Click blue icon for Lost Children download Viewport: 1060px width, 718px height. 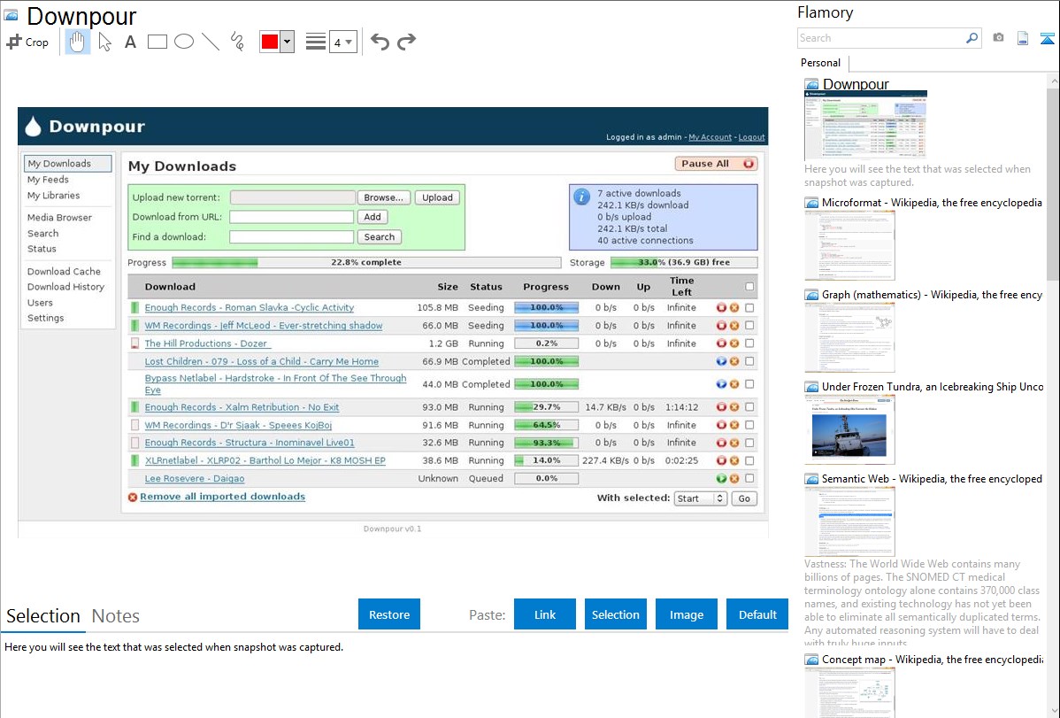[x=721, y=361]
